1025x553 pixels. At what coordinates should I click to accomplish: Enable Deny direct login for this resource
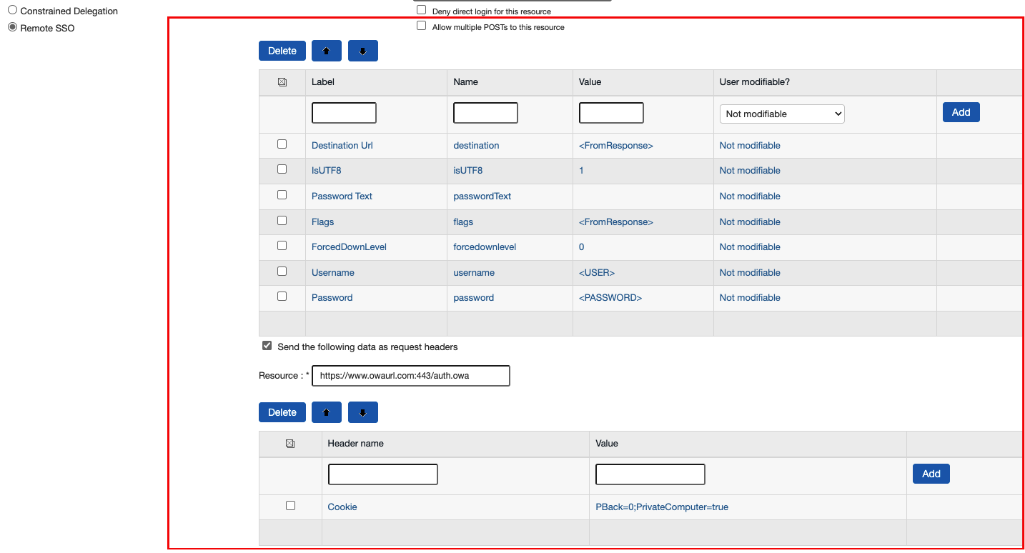[421, 10]
